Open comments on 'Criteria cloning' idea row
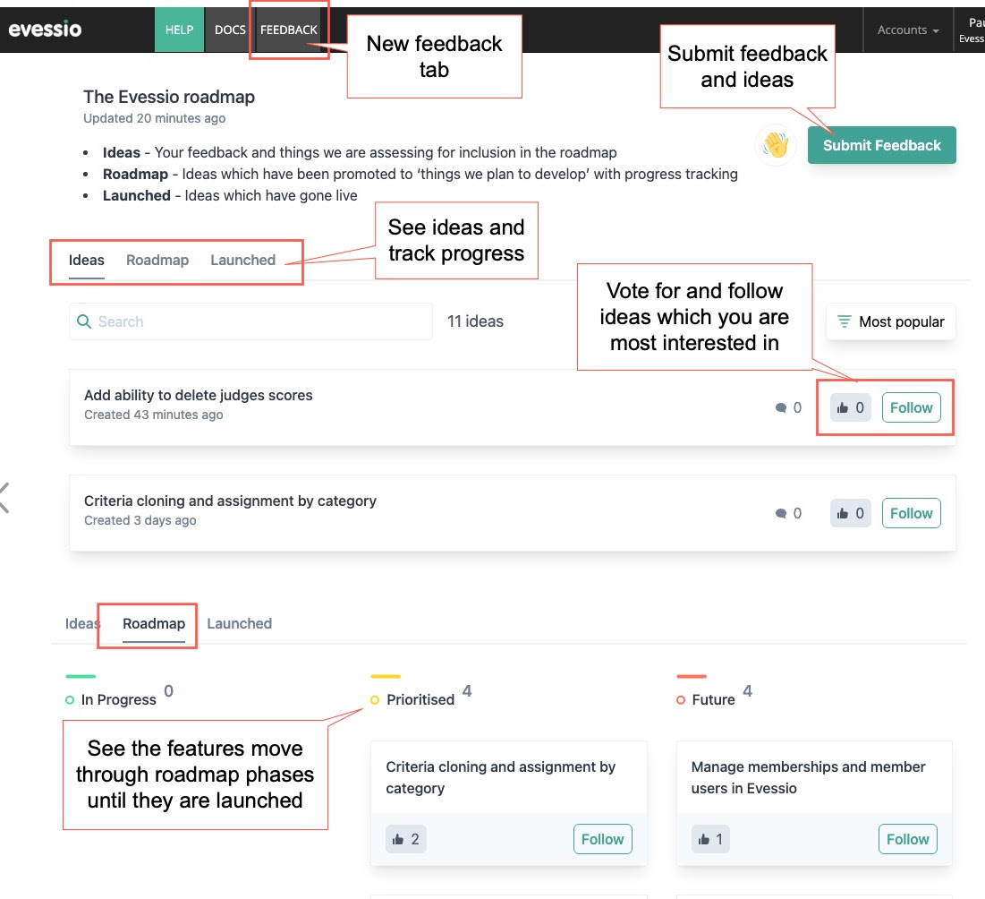985x899 pixels. click(x=788, y=514)
